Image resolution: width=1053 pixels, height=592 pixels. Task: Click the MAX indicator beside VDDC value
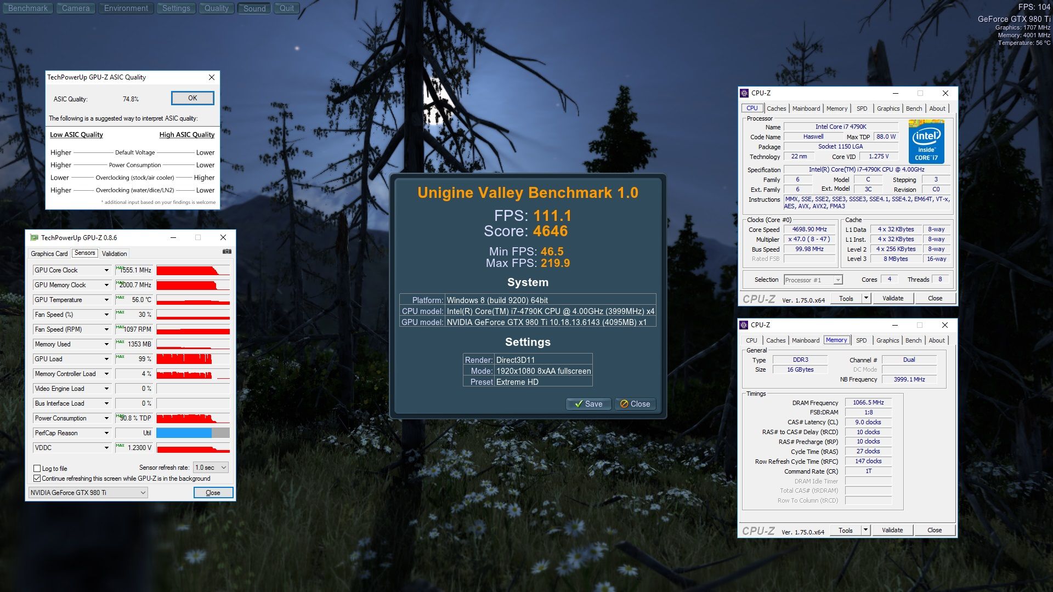120,446
